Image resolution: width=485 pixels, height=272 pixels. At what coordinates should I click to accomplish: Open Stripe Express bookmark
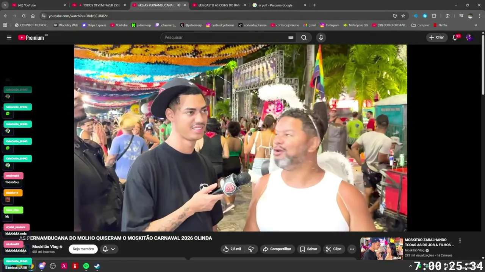pyautogui.click(x=94, y=25)
